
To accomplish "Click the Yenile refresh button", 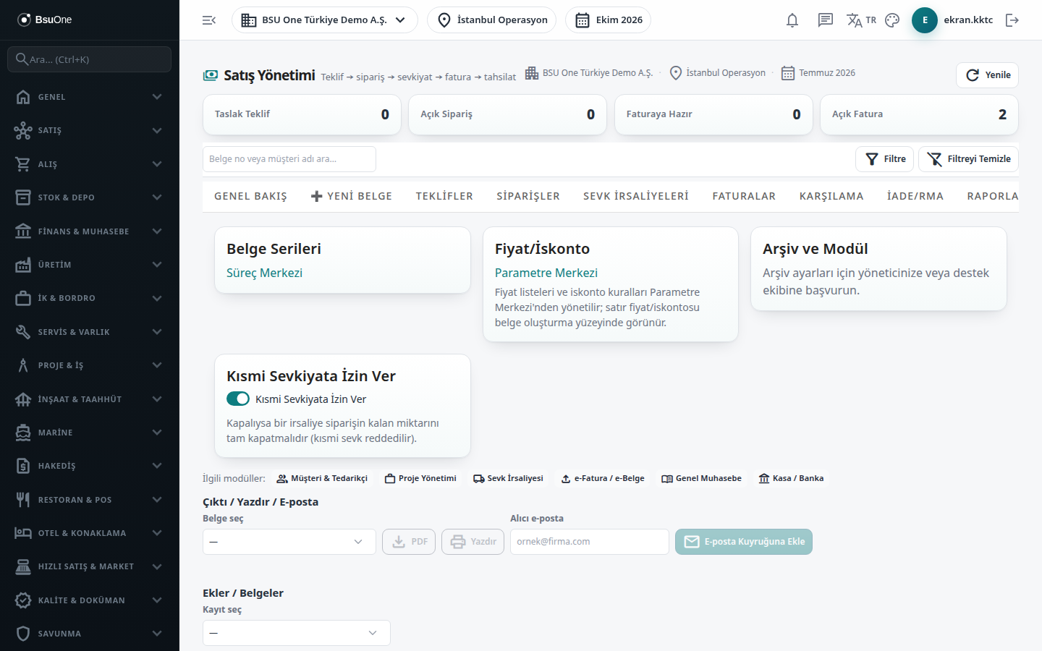I will click(x=987, y=75).
